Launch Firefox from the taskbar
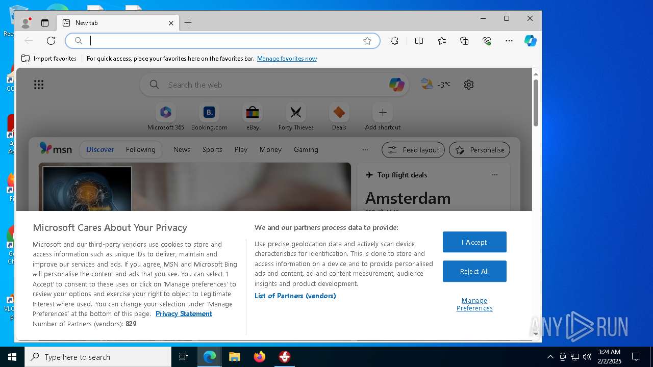 (x=260, y=357)
